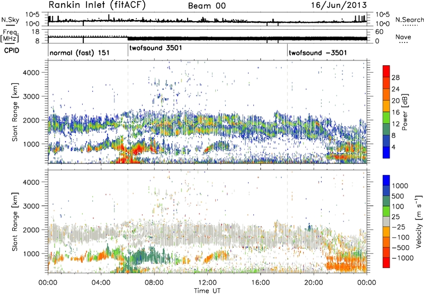The height and width of the screenshot is (294, 424).
Task: Click the 'Rankin Inlet (fitACF)' title text
Action: point(97,5)
